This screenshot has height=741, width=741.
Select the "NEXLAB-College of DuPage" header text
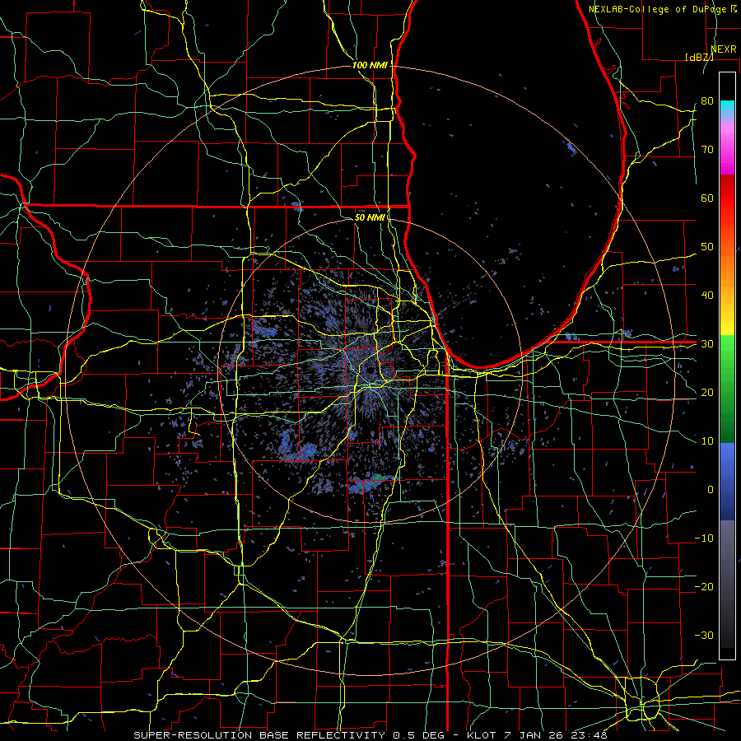[x=657, y=9]
